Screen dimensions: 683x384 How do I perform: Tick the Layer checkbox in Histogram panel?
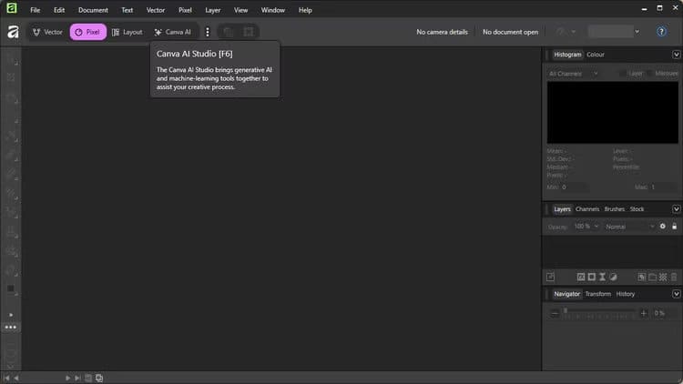(x=623, y=74)
